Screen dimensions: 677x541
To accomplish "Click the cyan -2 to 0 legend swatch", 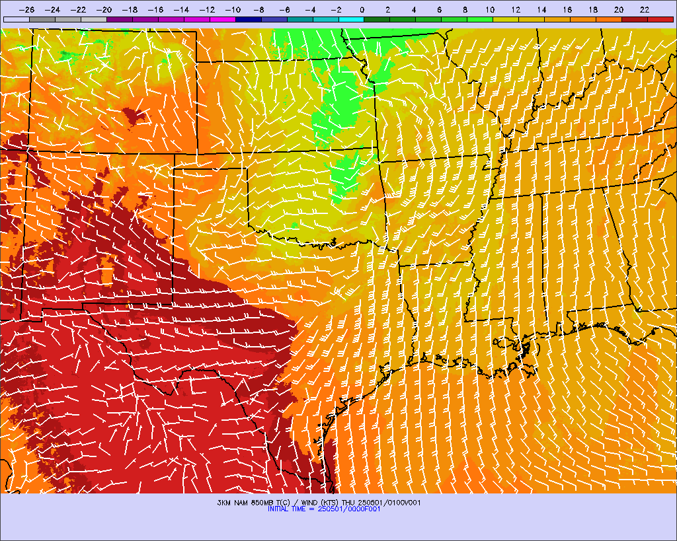I will pyautogui.click(x=352, y=19).
